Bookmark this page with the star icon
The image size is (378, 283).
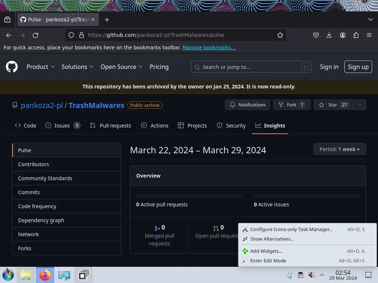click(x=280, y=35)
